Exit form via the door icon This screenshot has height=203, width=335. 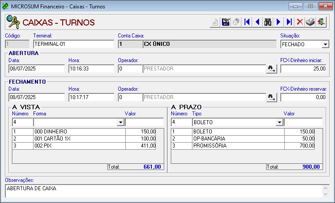[x=321, y=22]
